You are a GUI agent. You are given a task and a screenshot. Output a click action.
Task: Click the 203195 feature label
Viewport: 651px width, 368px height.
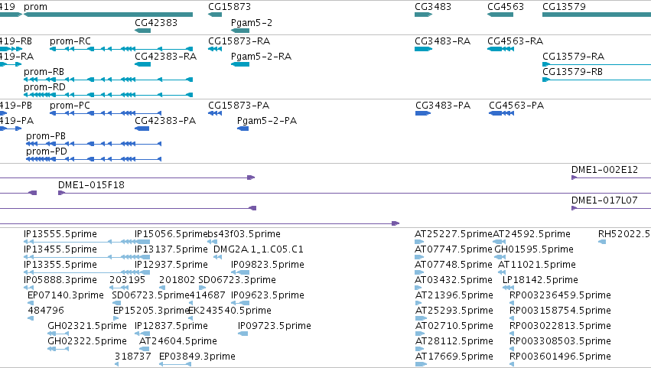click(x=128, y=280)
